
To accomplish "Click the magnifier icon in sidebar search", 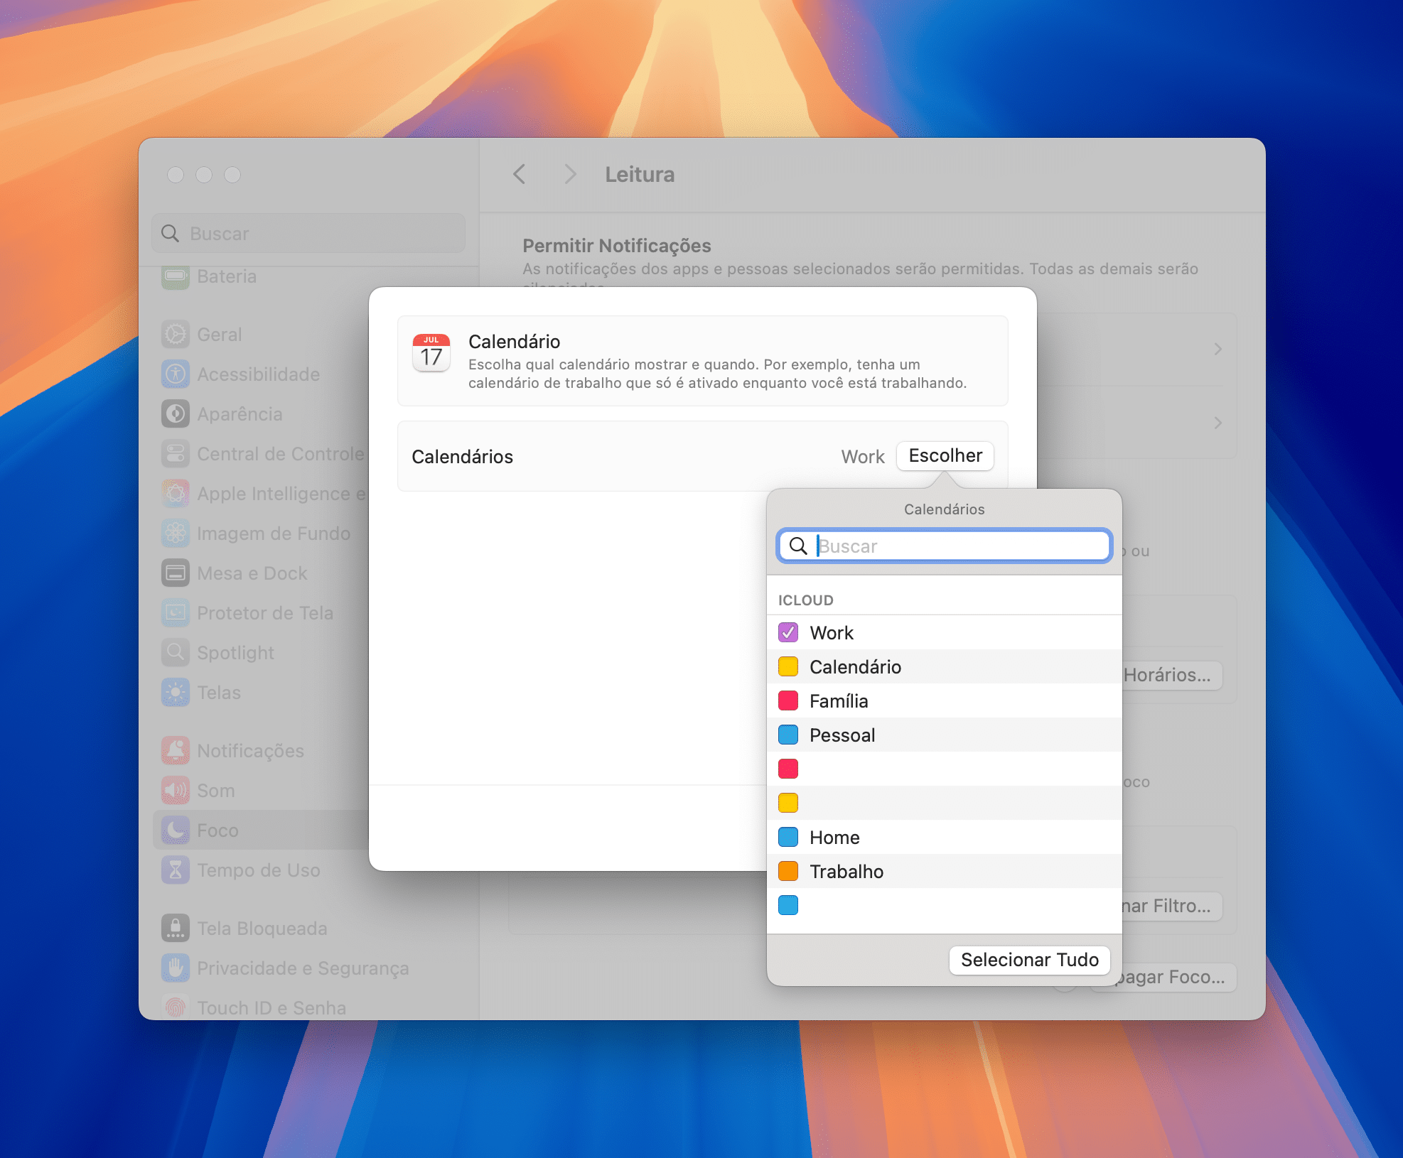I will pos(170,234).
